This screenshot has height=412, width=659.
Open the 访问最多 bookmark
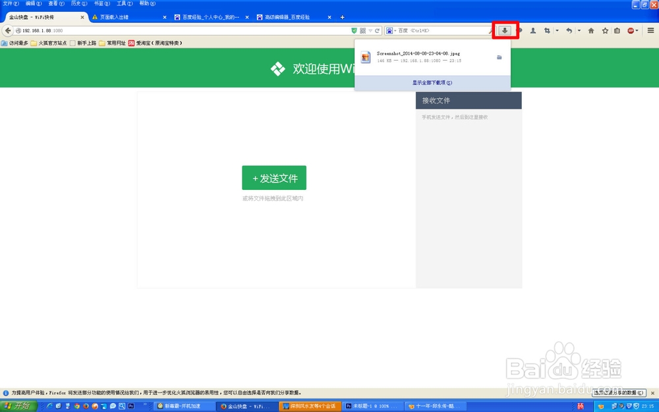click(x=14, y=43)
